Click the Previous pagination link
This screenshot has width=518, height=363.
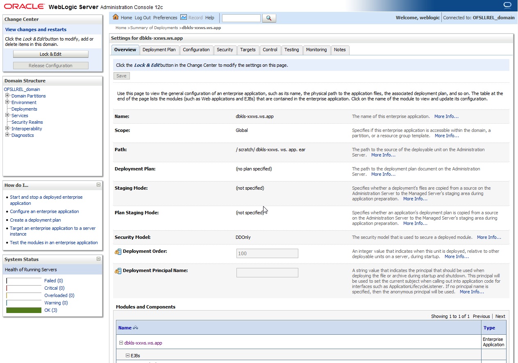pos(481,316)
